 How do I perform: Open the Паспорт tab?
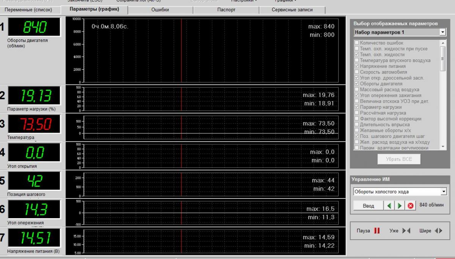[x=226, y=10]
